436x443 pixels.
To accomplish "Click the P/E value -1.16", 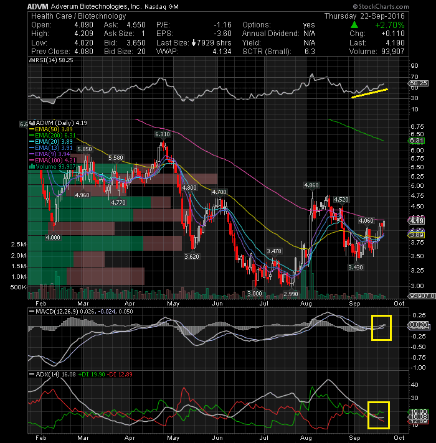I will tap(222, 25).
